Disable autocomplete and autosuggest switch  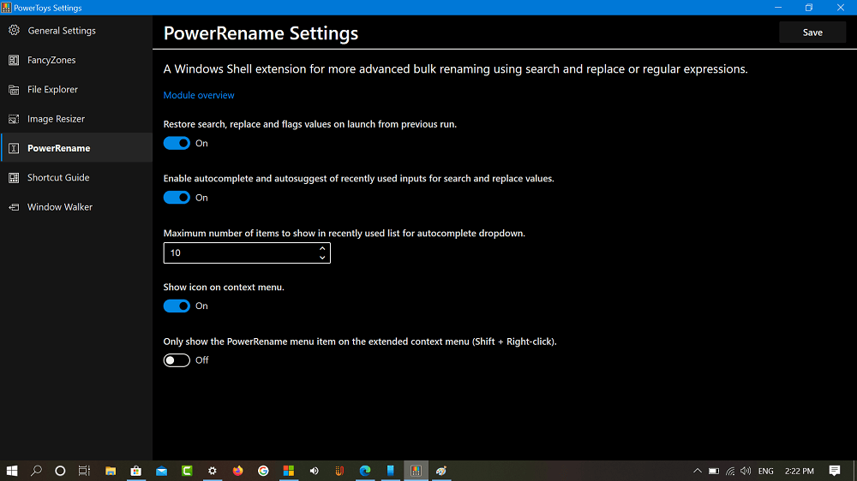177,198
